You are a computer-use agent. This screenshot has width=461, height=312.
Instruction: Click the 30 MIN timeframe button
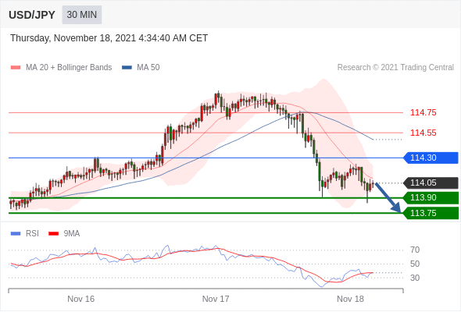tap(82, 15)
